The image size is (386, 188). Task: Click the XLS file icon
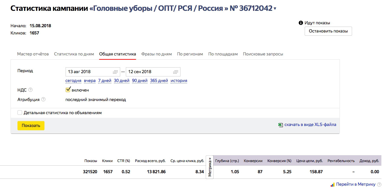pos(280,125)
